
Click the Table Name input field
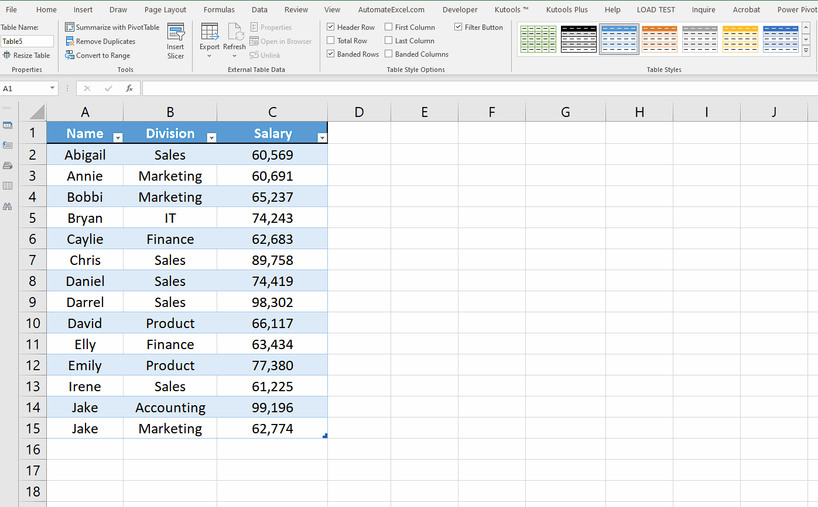point(28,41)
